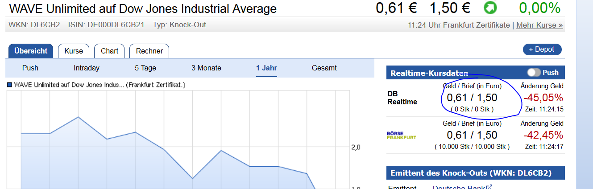Image resolution: width=593 pixels, height=189 pixels.
Task: Click the 0,61 € price in header
Action: [397, 8]
